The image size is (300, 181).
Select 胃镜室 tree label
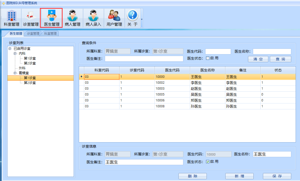(x=24, y=73)
